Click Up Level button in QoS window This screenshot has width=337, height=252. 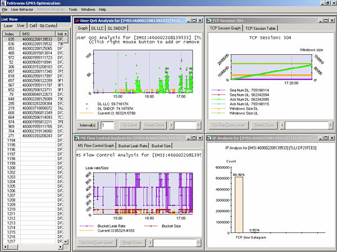[x=130, y=125]
